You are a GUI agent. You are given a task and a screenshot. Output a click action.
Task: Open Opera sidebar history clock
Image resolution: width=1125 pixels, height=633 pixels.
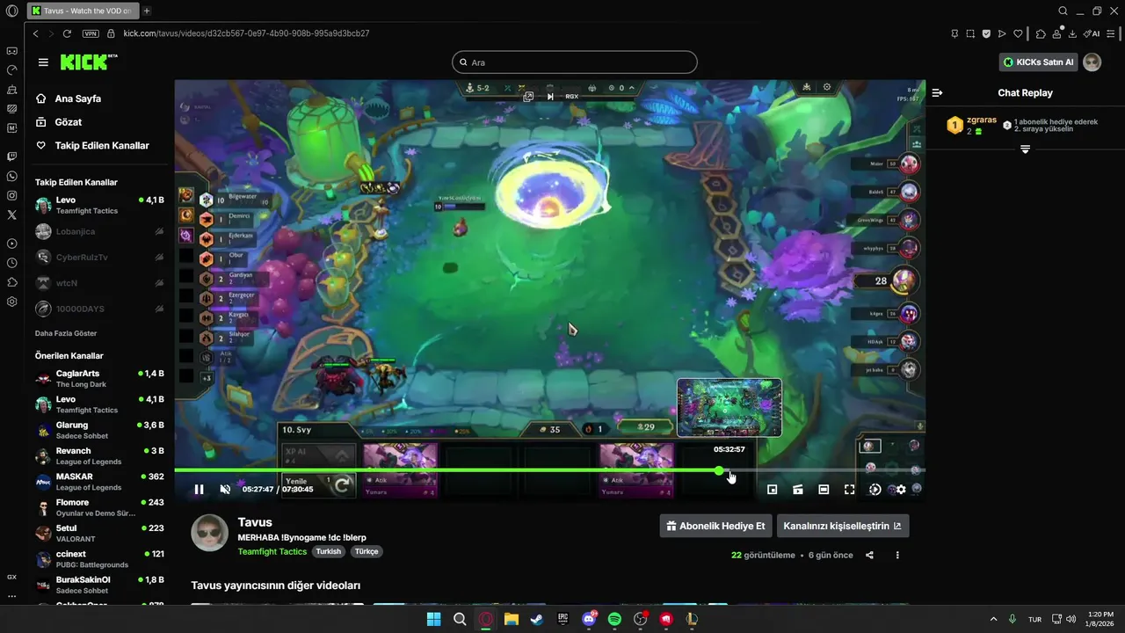tap(11, 263)
